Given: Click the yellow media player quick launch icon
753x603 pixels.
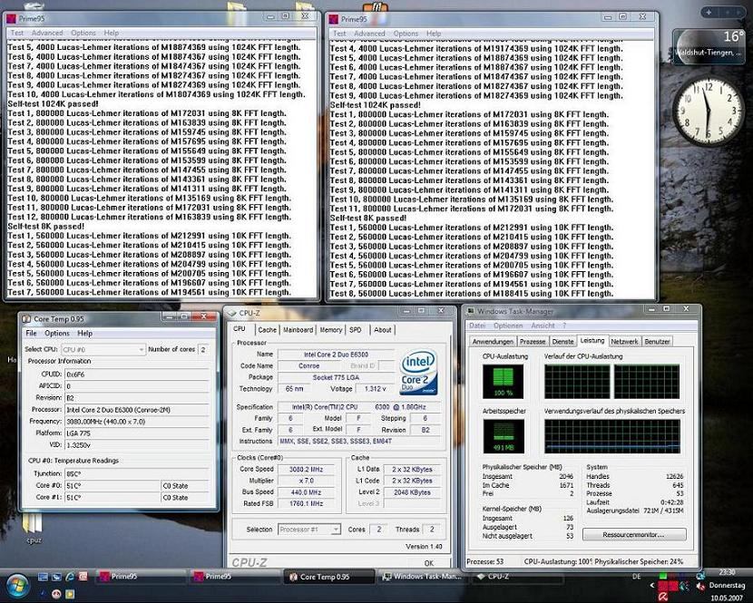Looking at the screenshot, I should tap(70, 594).
